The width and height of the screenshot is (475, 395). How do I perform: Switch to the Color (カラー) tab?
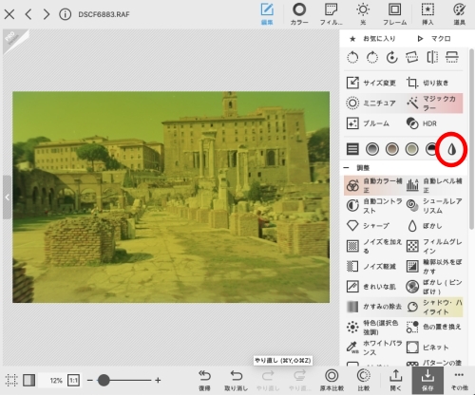coord(299,14)
